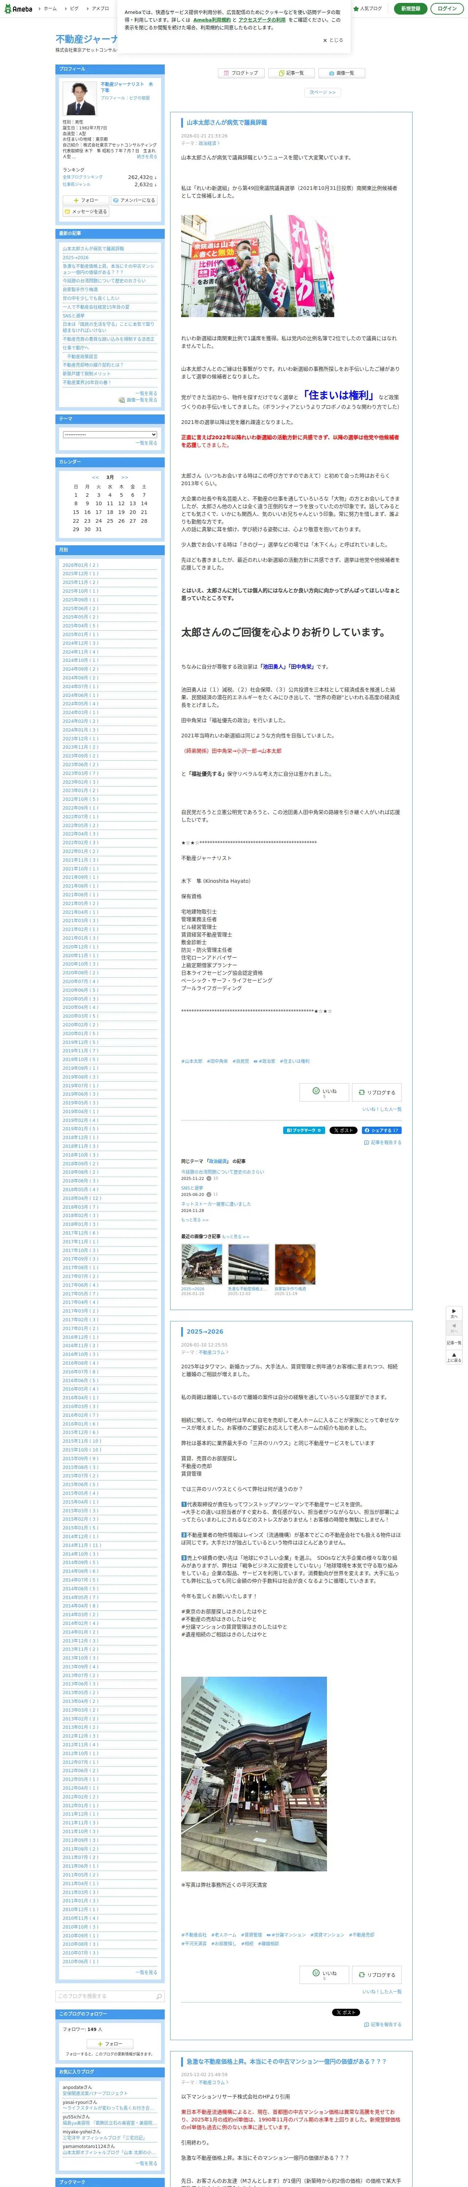Screen dimensions: 468x2187
Task: Open 2026年01月 ( 2 ) in the monthly archive
Action: (81, 565)
